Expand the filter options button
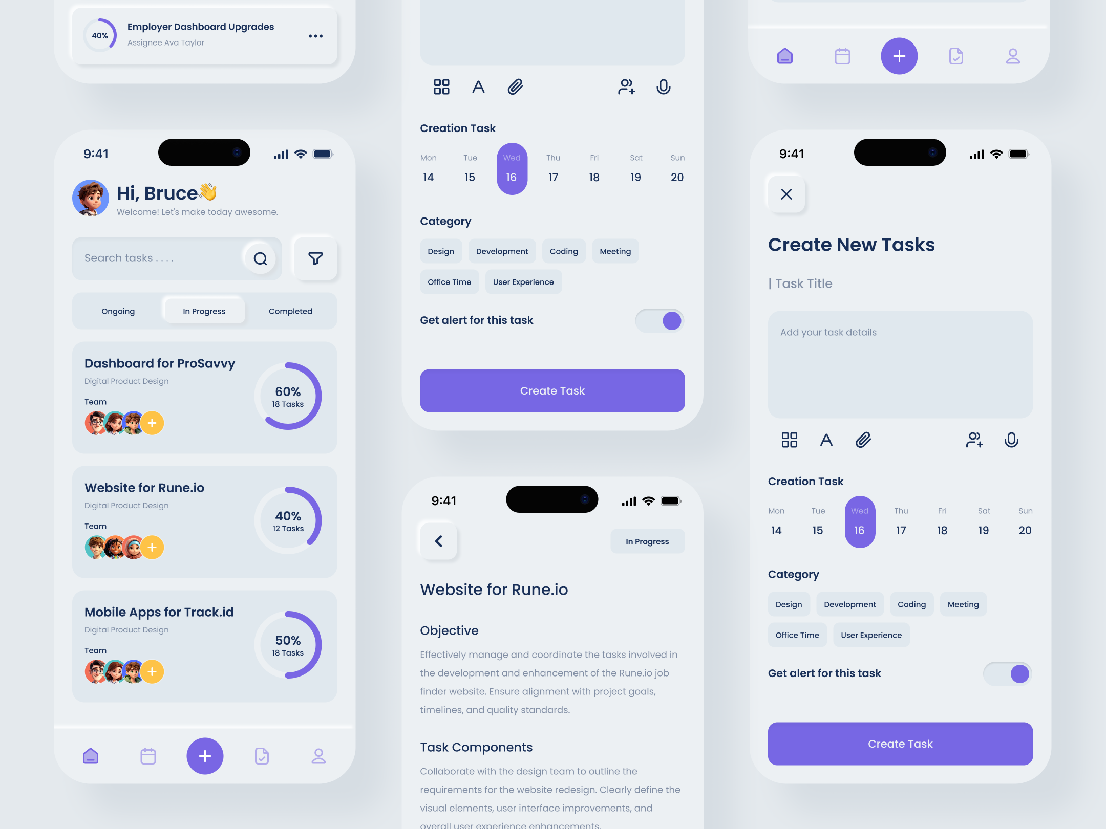Image resolution: width=1106 pixels, height=829 pixels. [315, 258]
